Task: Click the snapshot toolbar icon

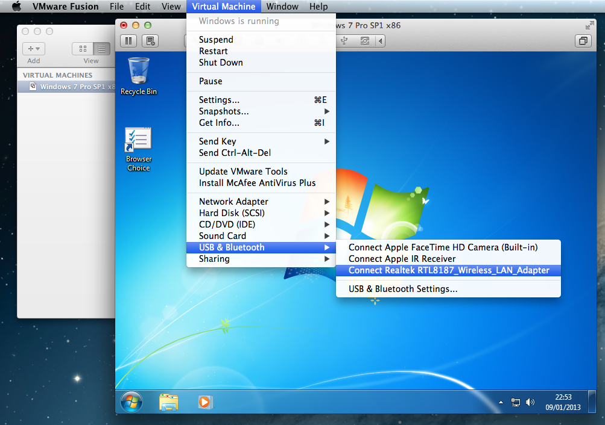Action: pyautogui.click(x=150, y=41)
